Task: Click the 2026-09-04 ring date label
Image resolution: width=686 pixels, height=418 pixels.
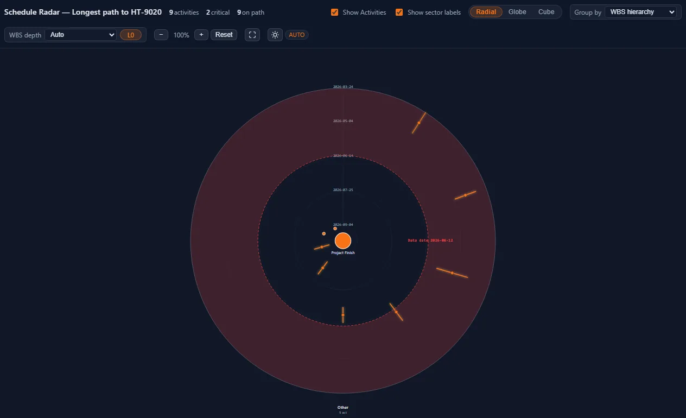Action: coord(343,224)
